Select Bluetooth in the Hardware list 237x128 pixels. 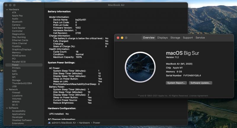(17, 22)
